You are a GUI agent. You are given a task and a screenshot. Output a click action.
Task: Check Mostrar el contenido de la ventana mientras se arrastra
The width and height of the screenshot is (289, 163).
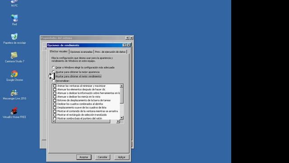[x=55, y=111]
